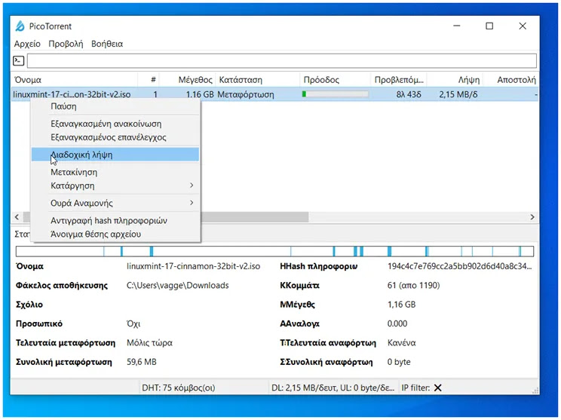Click the Κανένα last upload value
Screen dimensions: 561x420
click(x=401, y=343)
